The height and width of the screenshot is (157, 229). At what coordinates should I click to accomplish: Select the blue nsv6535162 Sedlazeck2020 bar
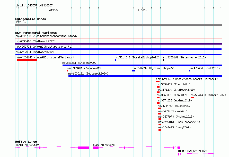[145, 76]
